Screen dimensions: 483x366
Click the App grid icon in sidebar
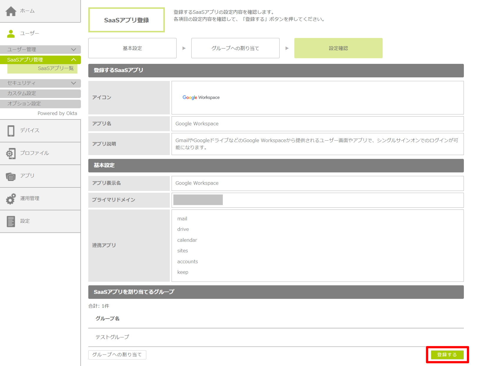pyautogui.click(x=11, y=177)
